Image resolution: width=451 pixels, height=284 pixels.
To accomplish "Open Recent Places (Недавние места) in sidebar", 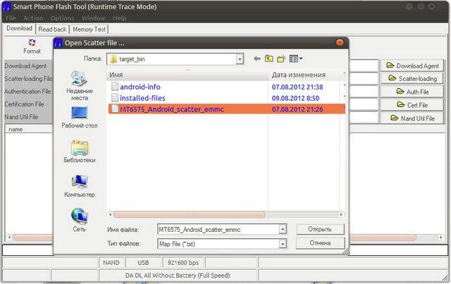I will pos(79,85).
